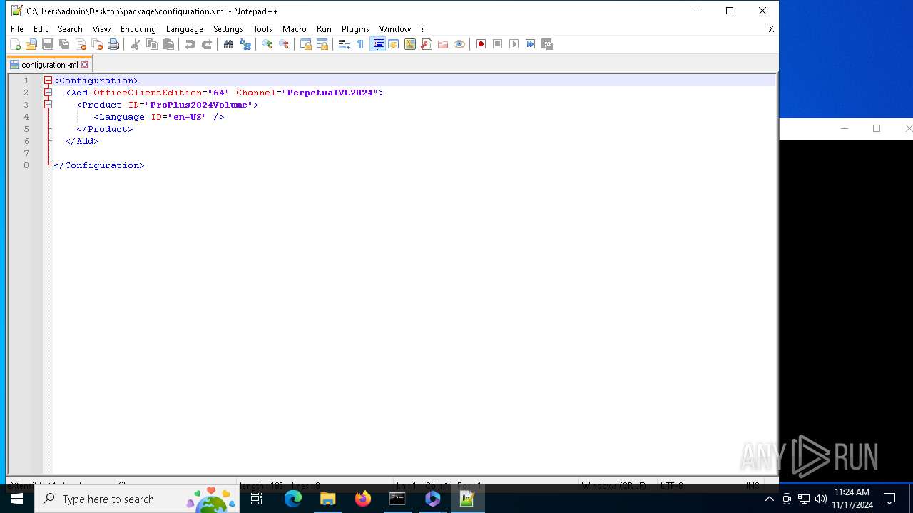This screenshot has height=513, width=913.
Task: Open the View menu
Action: click(x=102, y=29)
